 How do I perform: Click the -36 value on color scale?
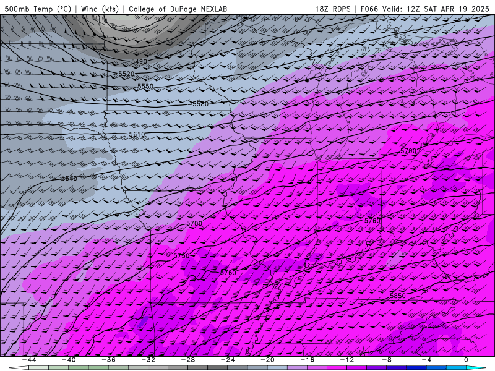[x=108, y=360]
